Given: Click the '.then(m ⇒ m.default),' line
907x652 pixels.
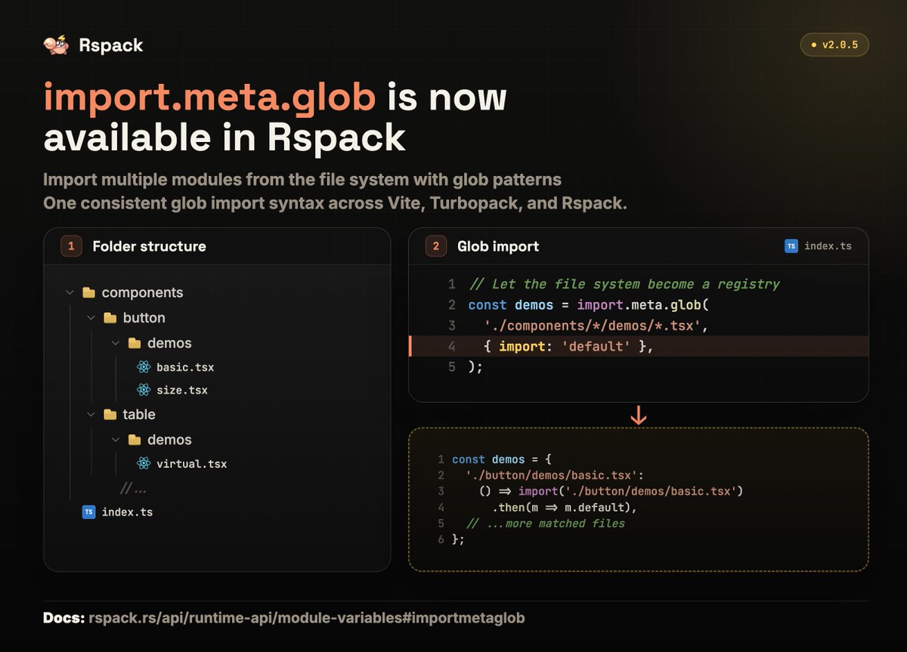Looking at the screenshot, I should click(565, 507).
